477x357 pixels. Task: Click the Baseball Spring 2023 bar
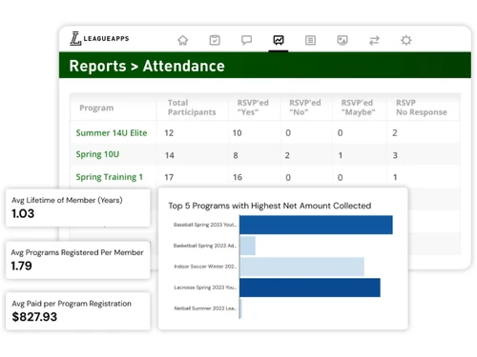316,225
